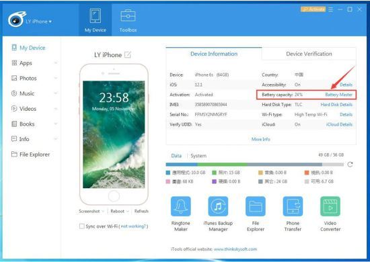Open Videos in the sidebar
Viewport: 370px width, 262px height.
pyautogui.click(x=24, y=109)
